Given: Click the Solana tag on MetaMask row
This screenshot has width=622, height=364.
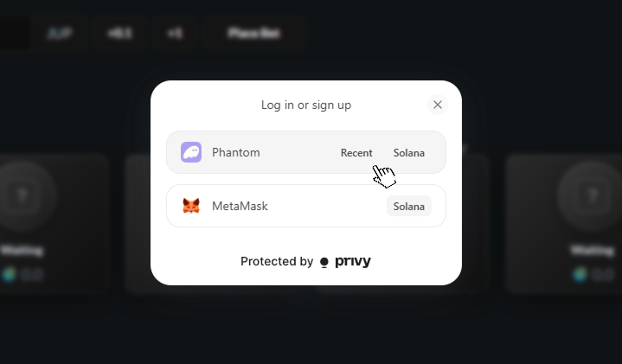Looking at the screenshot, I should point(409,206).
